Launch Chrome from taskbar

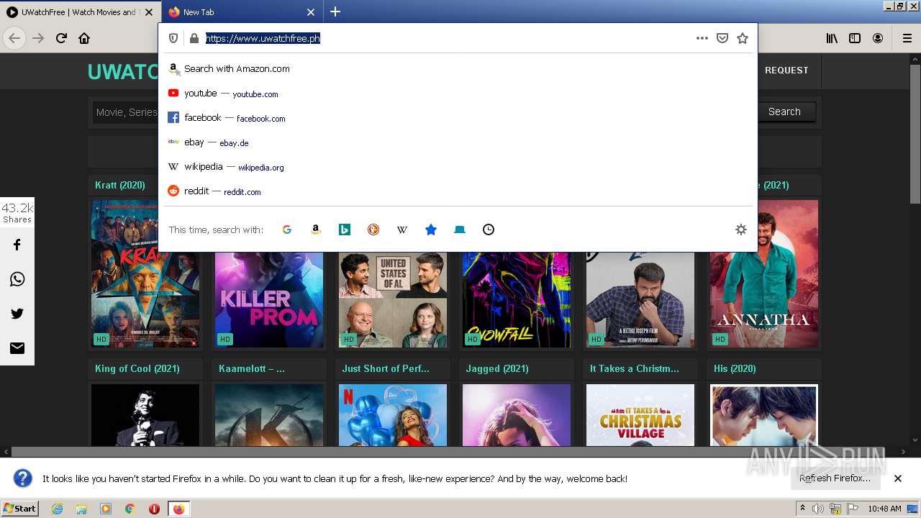pyautogui.click(x=130, y=509)
